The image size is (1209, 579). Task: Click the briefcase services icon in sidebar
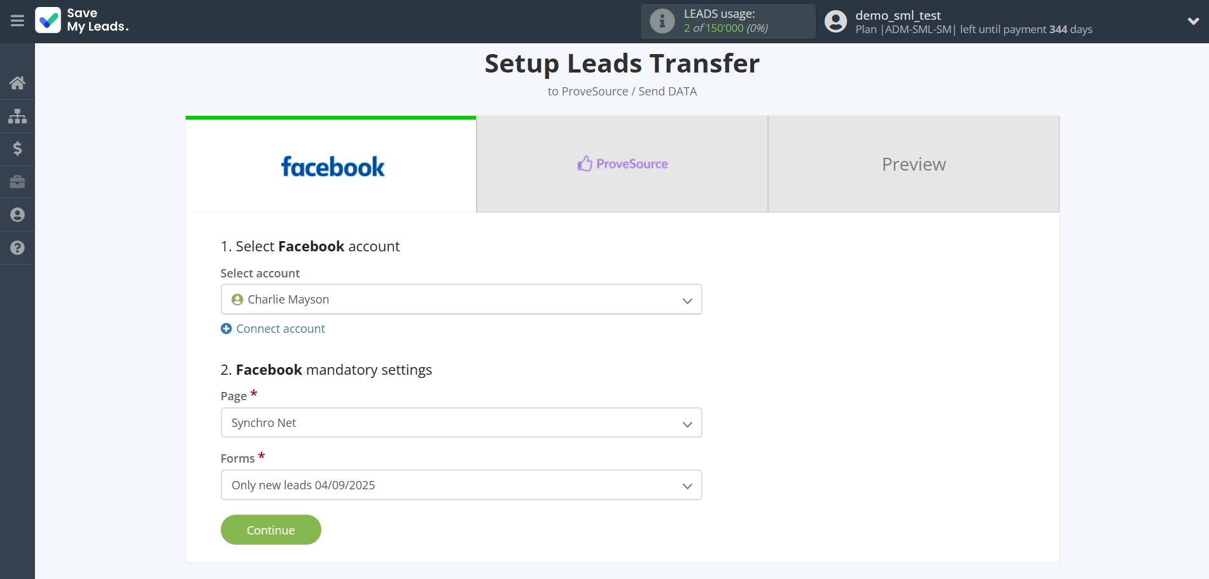(17, 182)
